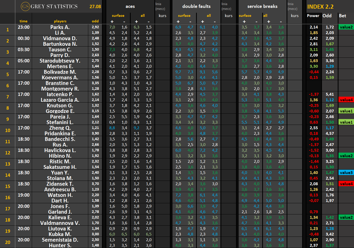Screen dimensions: 354x248
Task: Select player name Stoiana M.
Action: pos(60,178)
